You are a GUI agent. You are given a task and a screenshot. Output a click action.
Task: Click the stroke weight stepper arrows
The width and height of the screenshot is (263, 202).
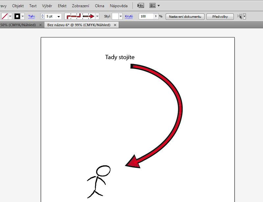click(42, 16)
